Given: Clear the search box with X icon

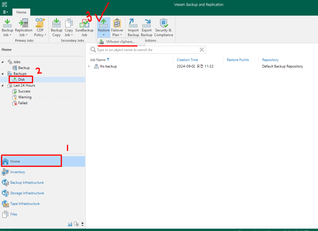Looking at the screenshot, I should coord(202,50).
